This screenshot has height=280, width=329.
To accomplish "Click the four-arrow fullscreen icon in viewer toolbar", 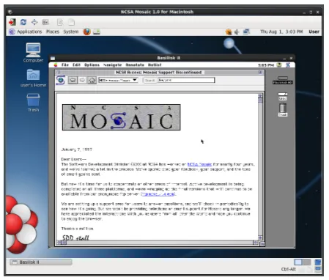I will coord(34,22).
